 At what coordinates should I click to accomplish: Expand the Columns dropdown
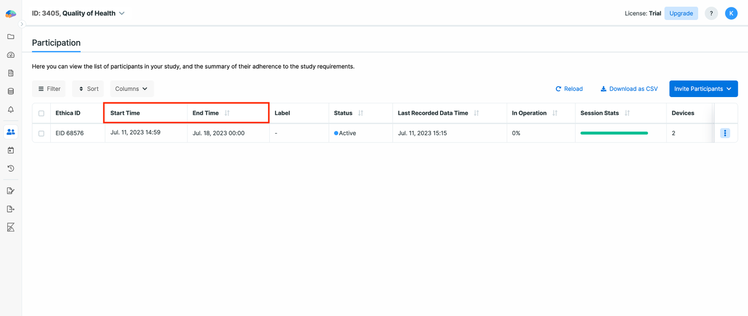132,89
